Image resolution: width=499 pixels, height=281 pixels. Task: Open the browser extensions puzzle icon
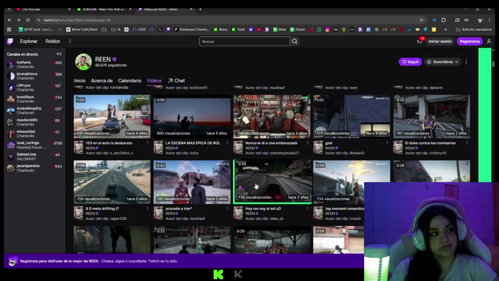coord(443,20)
